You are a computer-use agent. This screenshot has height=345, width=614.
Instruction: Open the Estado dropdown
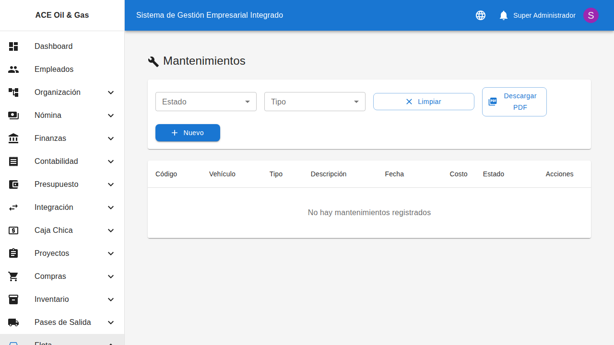205,102
